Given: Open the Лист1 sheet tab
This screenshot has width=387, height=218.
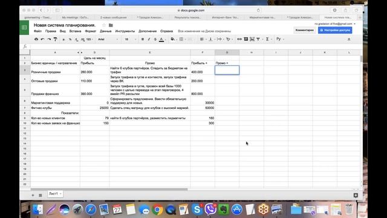Looking at the screenshot, I should click(55, 194).
